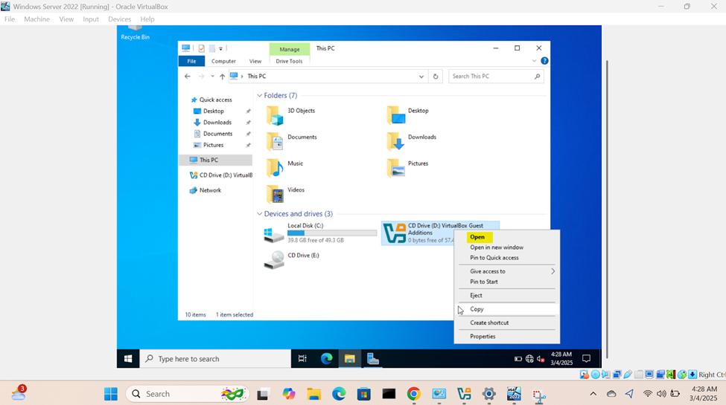Select Open in new window entry
The width and height of the screenshot is (726, 405).
point(497,247)
